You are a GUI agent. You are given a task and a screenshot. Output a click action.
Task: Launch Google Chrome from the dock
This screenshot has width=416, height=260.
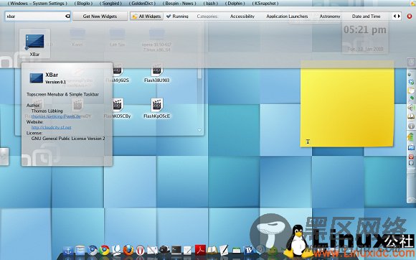[105, 250]
